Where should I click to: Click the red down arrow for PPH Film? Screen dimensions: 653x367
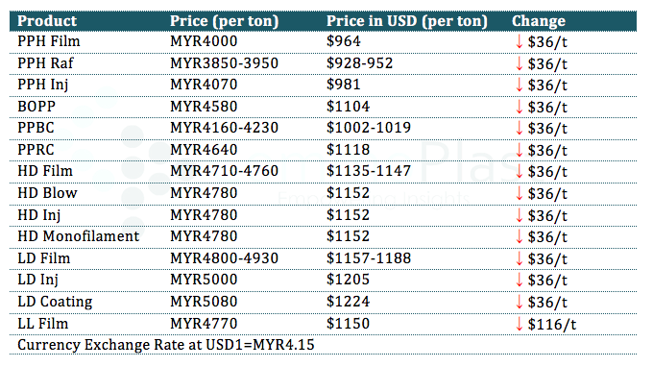tap(519, 41)
